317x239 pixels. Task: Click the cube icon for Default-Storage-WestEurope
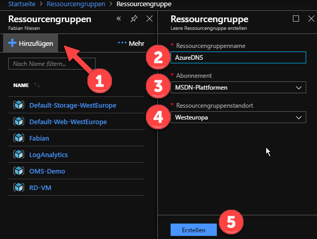coord(18,105)
